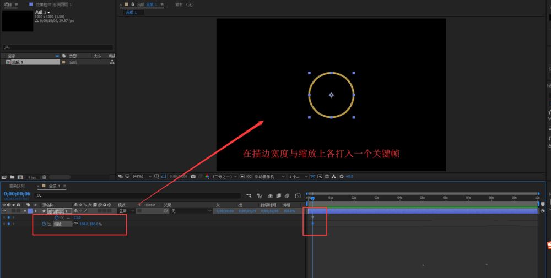551x278 pixels.
Task: Open the composition viewer panel menu
Action: point(162,4)
